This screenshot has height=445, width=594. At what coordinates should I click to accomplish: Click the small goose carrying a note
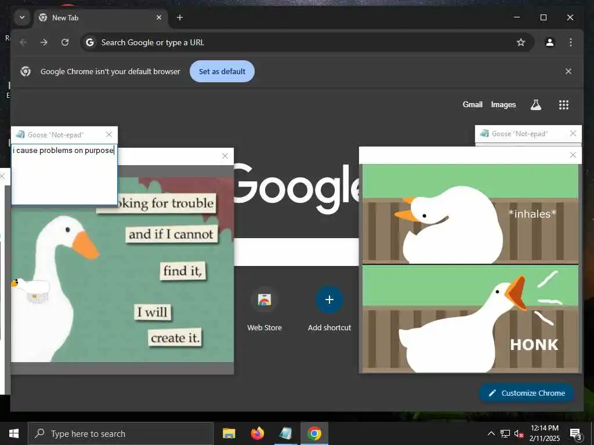tap(30, 291)
